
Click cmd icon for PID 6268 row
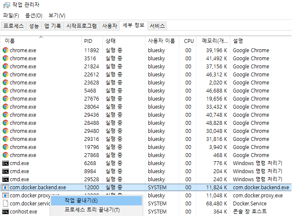click(6, 163)
